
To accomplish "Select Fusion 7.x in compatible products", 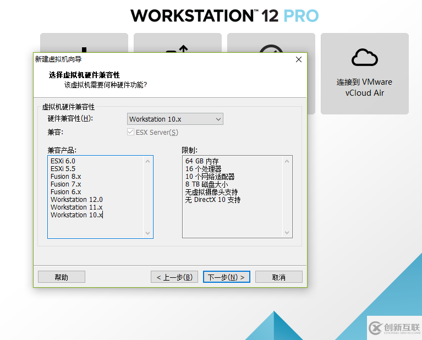I will (x=65, y=184).
